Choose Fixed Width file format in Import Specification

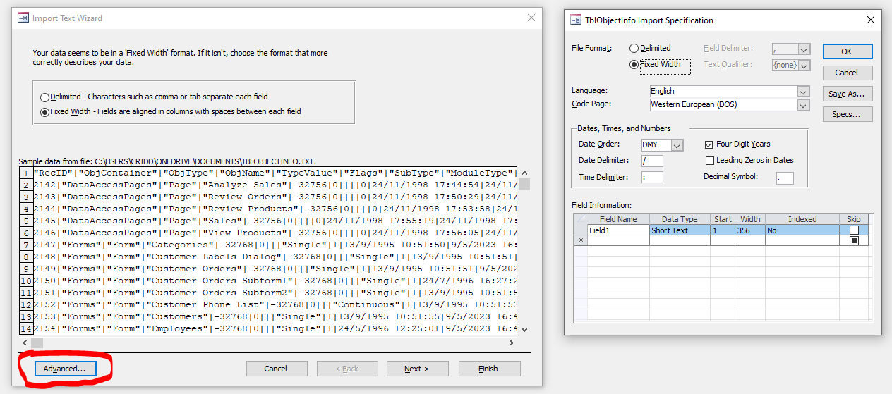(634, 64)
